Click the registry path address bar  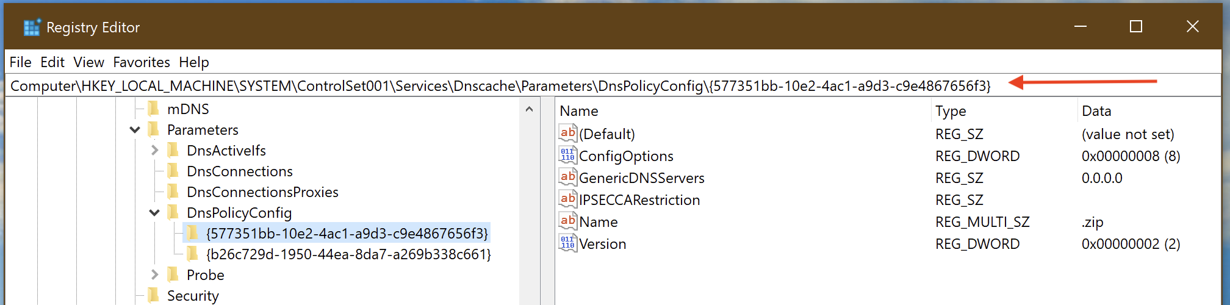click(x=500, y=86)
